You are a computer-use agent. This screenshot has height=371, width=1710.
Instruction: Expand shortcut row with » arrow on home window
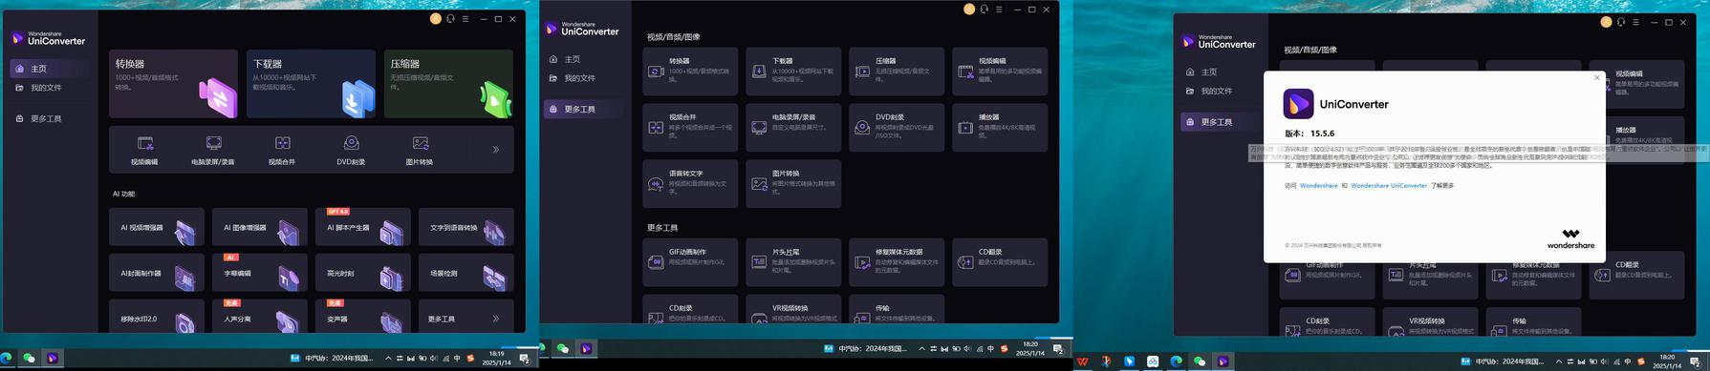[x=495, y=150]
